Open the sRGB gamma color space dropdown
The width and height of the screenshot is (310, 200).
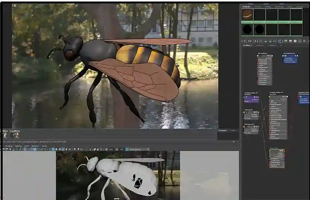(x=139, y=149)
